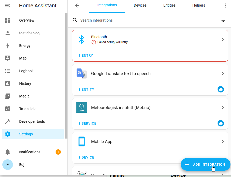The image size is (231, 177).
Task: Click the ADD INTEGRATION button
Action: pos(205,164)
